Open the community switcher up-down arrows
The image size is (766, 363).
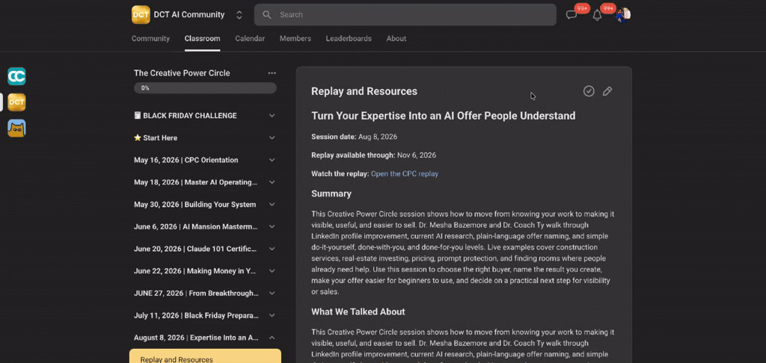239,15
